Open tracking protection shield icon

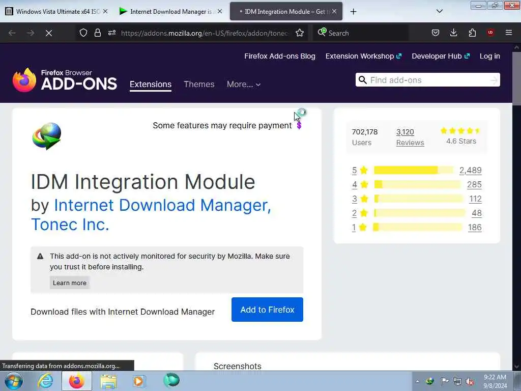pos(83,33)
